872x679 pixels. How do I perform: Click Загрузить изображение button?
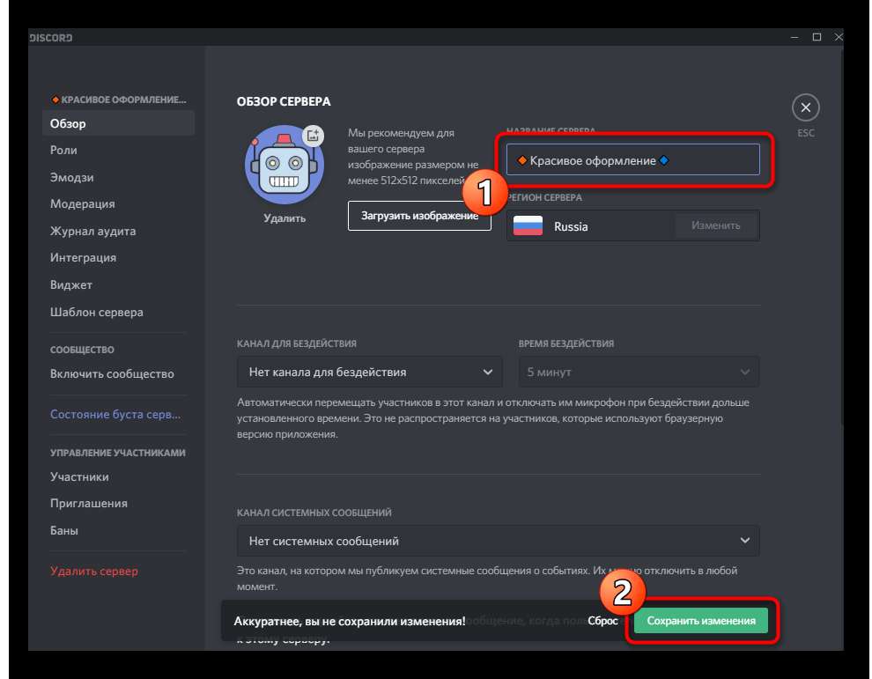click(x=419, y=216)
